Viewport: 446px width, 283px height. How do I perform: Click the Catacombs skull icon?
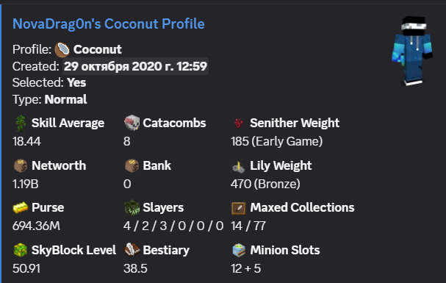[132, 123]
